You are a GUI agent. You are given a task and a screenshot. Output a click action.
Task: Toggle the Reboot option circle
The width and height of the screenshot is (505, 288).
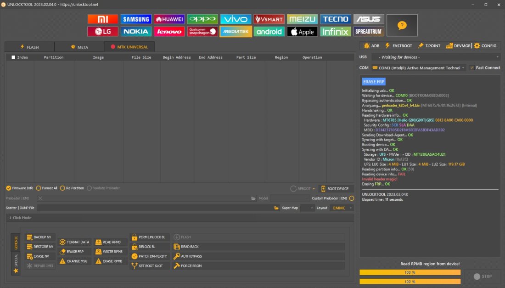point(293,189)
